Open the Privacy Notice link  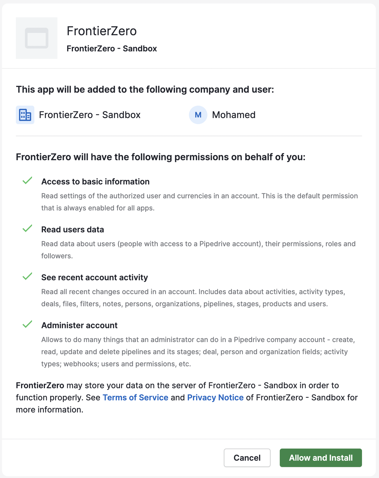215,397
